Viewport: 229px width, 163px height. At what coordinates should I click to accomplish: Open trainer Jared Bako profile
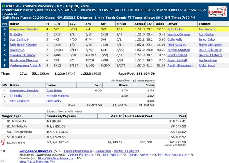click(206, 39)
